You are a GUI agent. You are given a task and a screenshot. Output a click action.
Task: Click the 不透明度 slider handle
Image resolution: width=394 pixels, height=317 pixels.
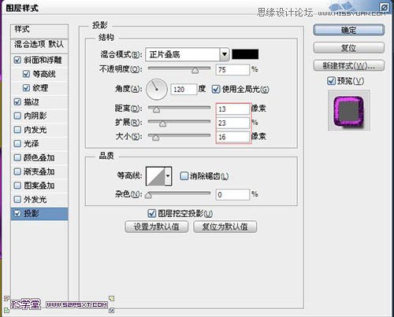(x=195, y=70)
